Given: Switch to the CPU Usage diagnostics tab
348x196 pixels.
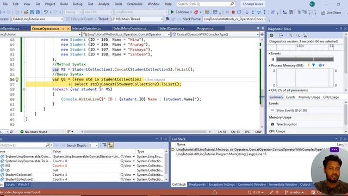Looking at the screenshot, I should click(x=331, y=97).
